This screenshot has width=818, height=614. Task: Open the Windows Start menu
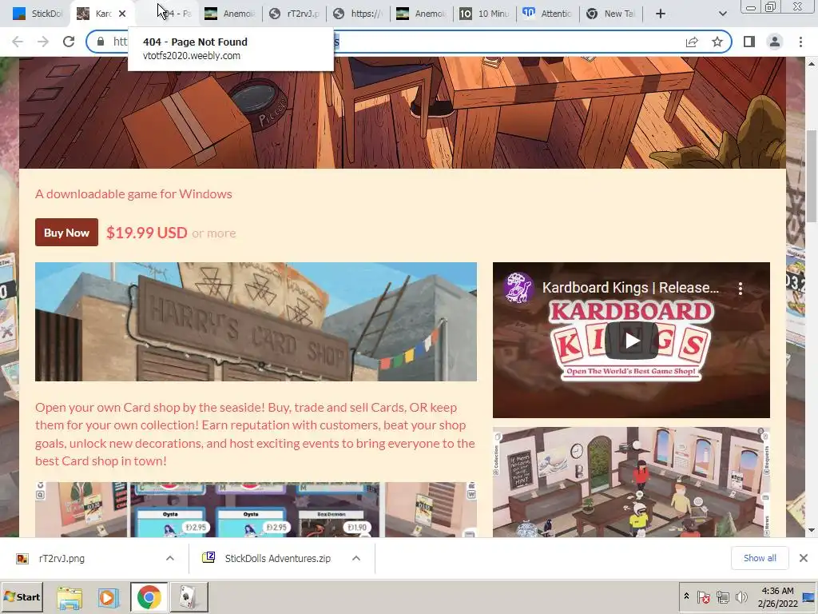22,596
